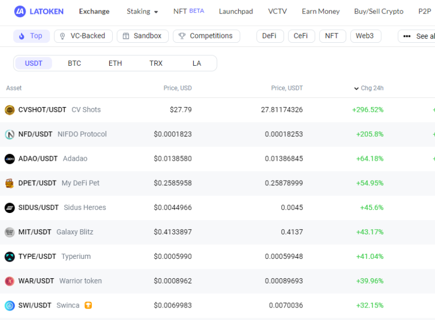This screenshot has width=435, height=320.
Task: Select the Sandbox filter button
Action: click(143, 36)
